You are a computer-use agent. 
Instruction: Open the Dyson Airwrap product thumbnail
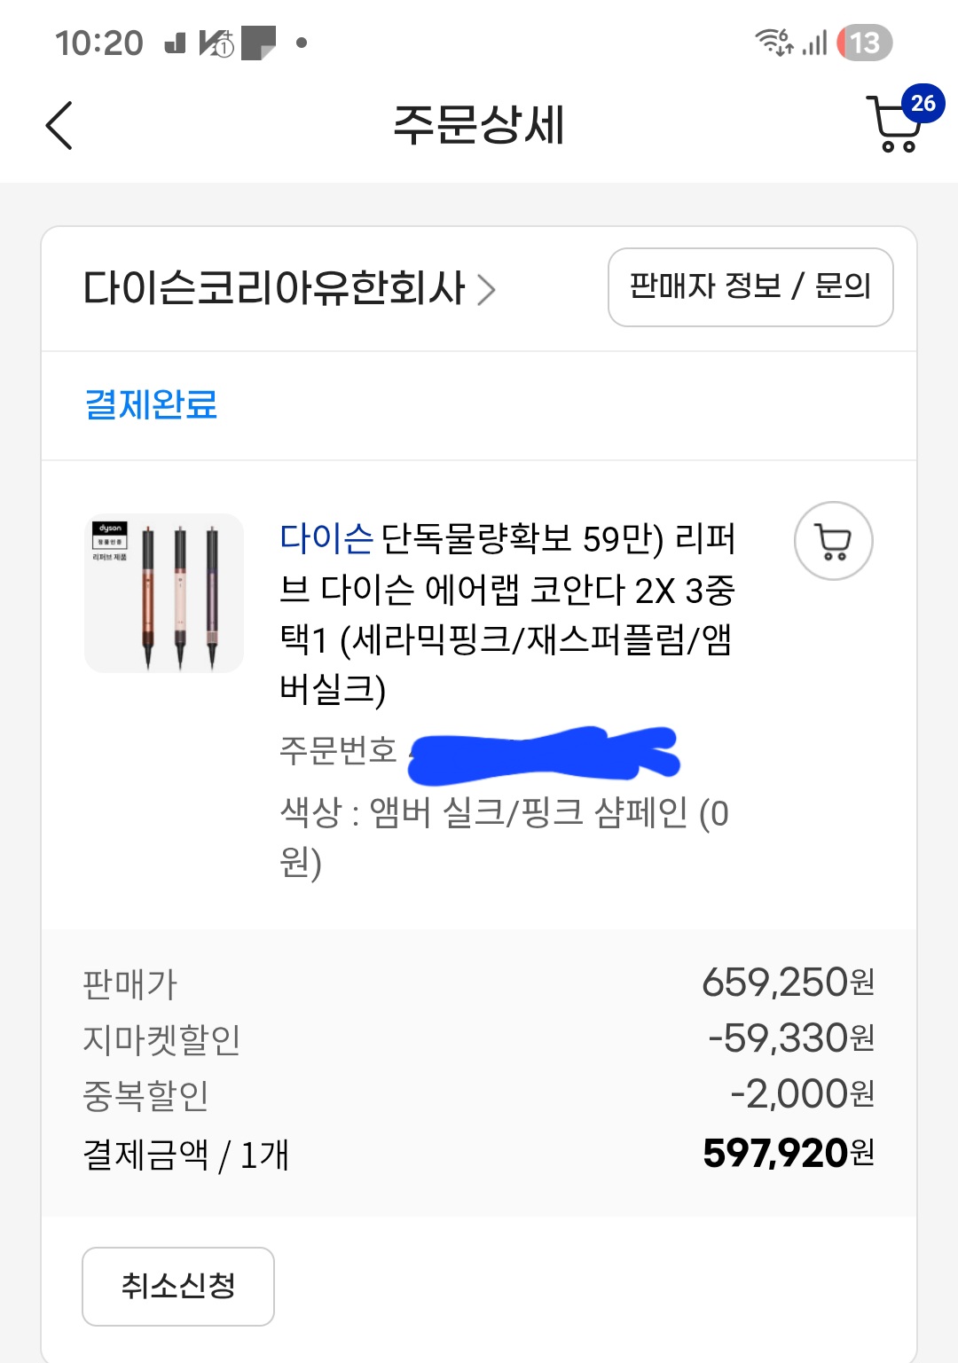(164, 593)
